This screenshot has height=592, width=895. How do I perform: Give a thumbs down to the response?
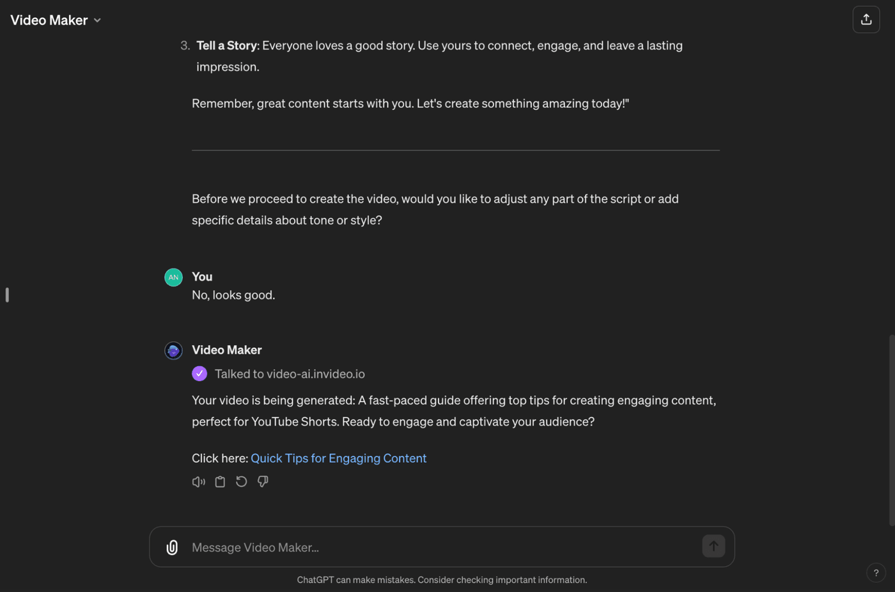[263, 481]
